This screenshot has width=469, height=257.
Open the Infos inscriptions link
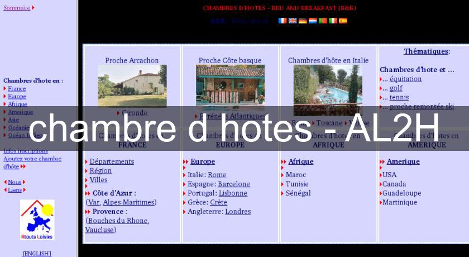point(26,151)
